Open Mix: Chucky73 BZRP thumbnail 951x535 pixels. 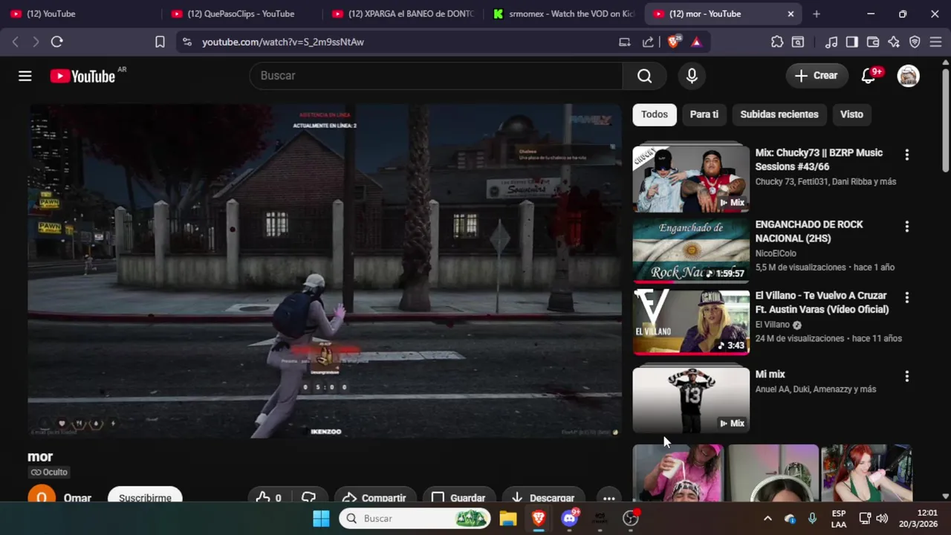tap(691, 178)
